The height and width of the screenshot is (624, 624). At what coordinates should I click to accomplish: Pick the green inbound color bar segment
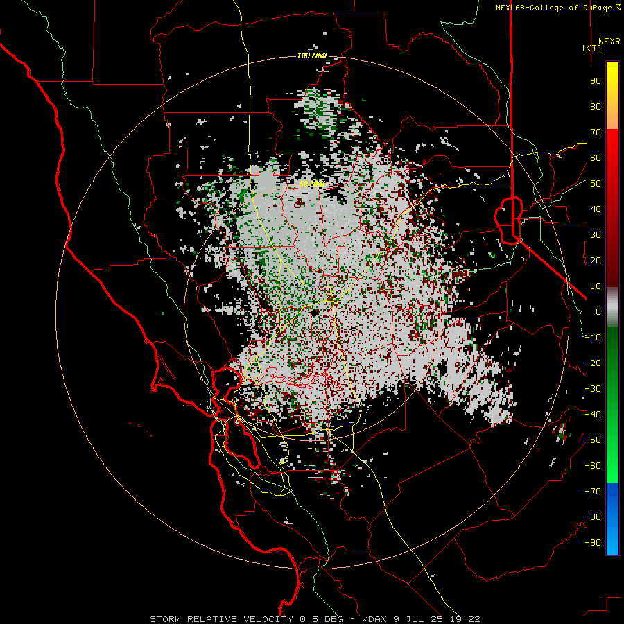tap(612, 405)
